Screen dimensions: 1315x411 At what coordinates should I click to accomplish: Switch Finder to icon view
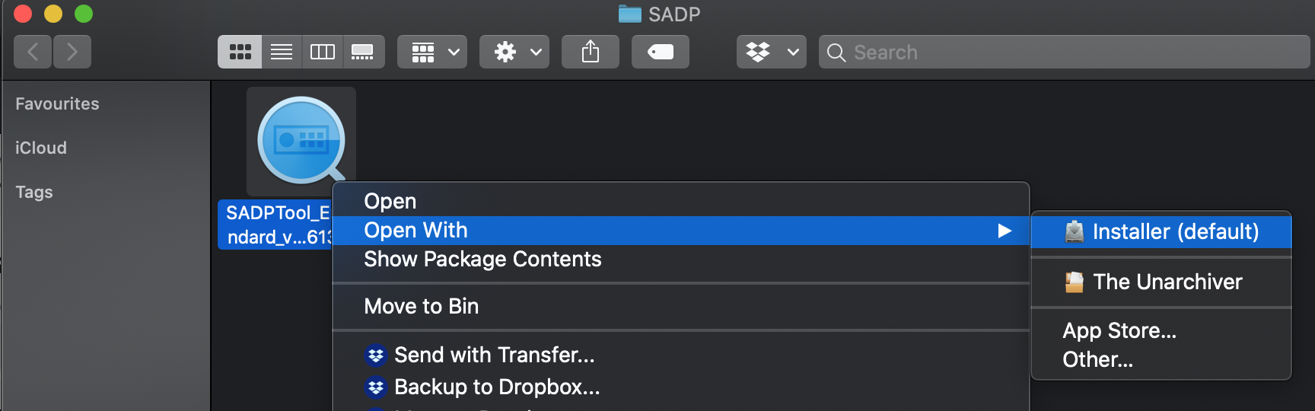pos(240,52)
